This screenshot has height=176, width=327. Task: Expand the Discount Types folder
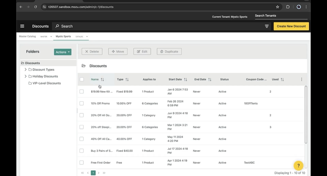pos(25,69)
